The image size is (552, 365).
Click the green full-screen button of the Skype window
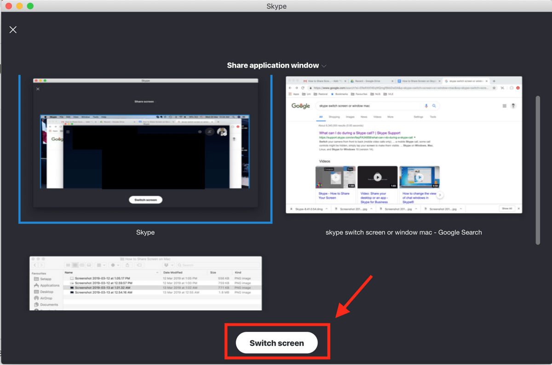click(30, 6)
